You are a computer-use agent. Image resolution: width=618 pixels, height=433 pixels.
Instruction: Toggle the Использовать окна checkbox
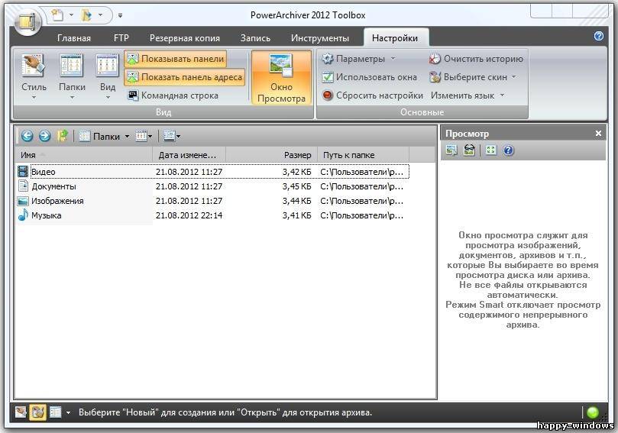[x=369, y=77]
